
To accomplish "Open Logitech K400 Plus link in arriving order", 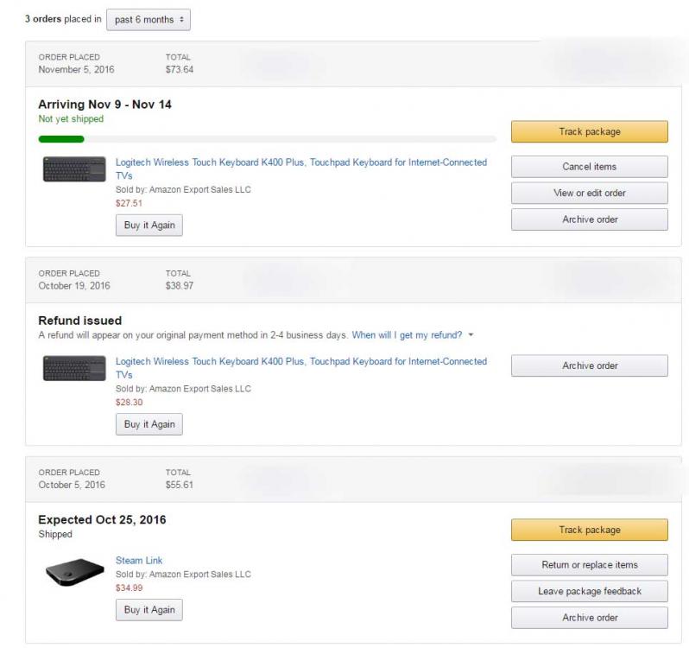I will (x=300, y=162).
